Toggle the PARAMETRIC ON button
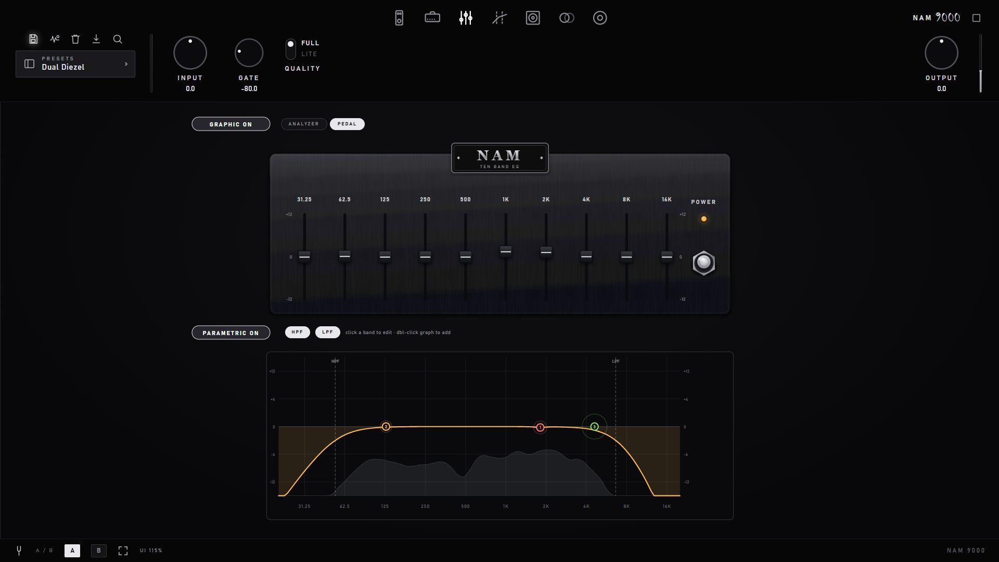The height and width of the screenshot is (562, 999). 231,333
